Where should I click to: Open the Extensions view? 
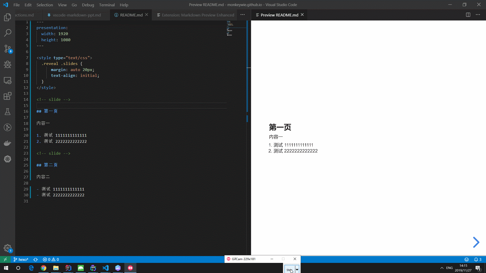tap(8, 96)
